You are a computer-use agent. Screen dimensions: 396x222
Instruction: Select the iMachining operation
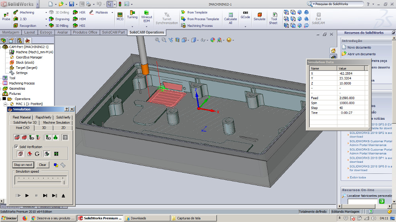pyautogui.click(x=24, y=12)
